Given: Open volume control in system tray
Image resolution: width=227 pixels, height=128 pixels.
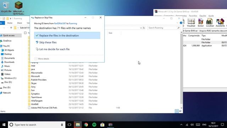Looking at the screenshot, I should tap(192, 125).
